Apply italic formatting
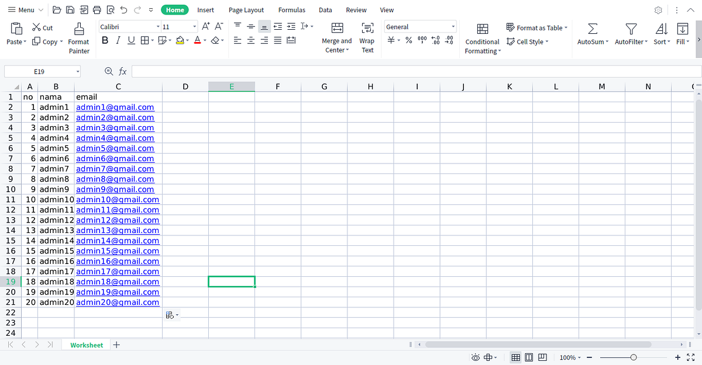Viewport: 702px width, 365px height. pyautogui.click(x=118, y=40)
